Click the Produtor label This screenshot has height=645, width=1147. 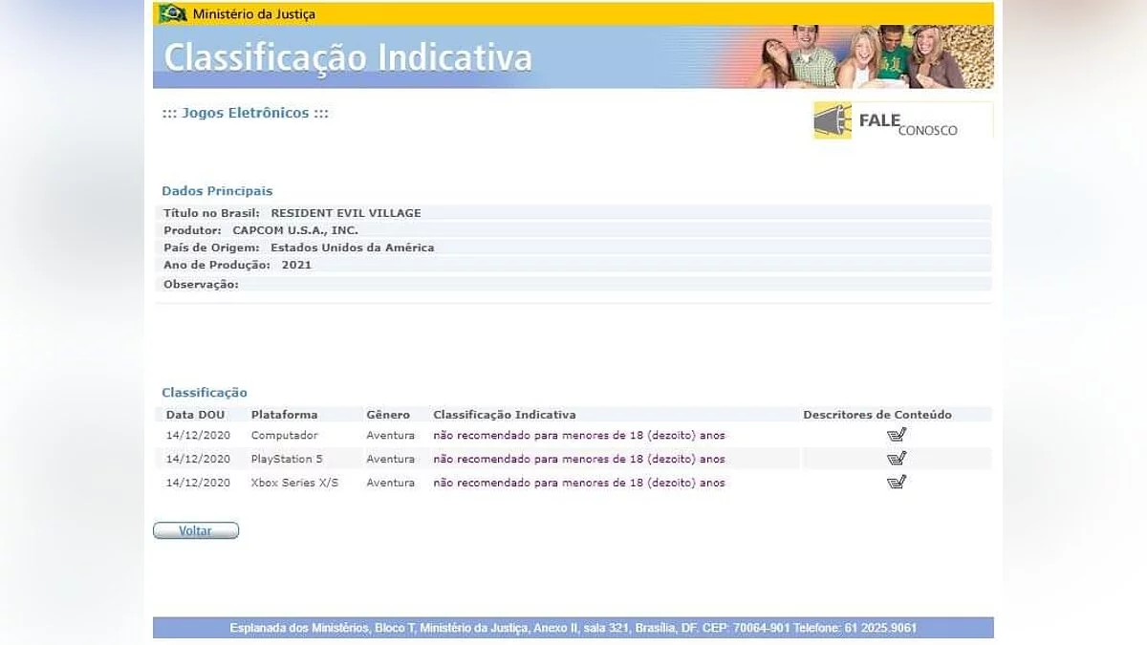[x=192, y=230]
